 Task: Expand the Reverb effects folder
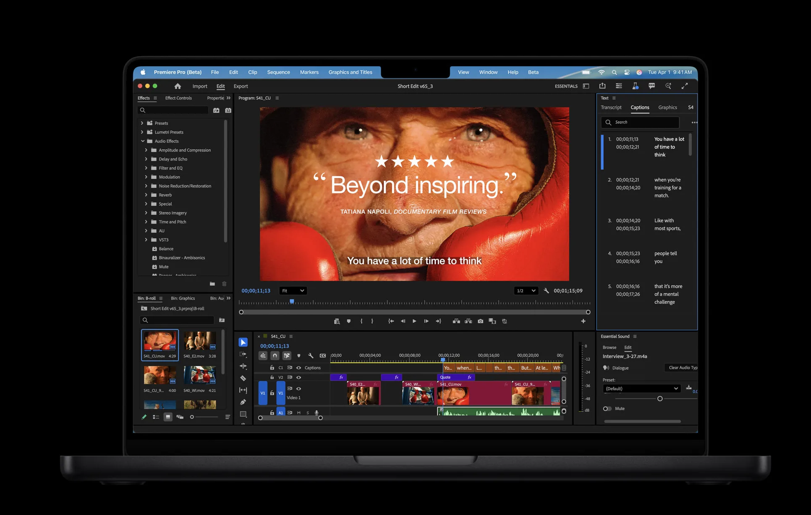tap(146, 195)
